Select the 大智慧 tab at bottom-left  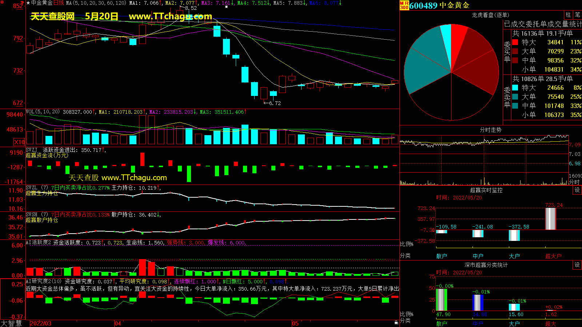tap(11, 323)
